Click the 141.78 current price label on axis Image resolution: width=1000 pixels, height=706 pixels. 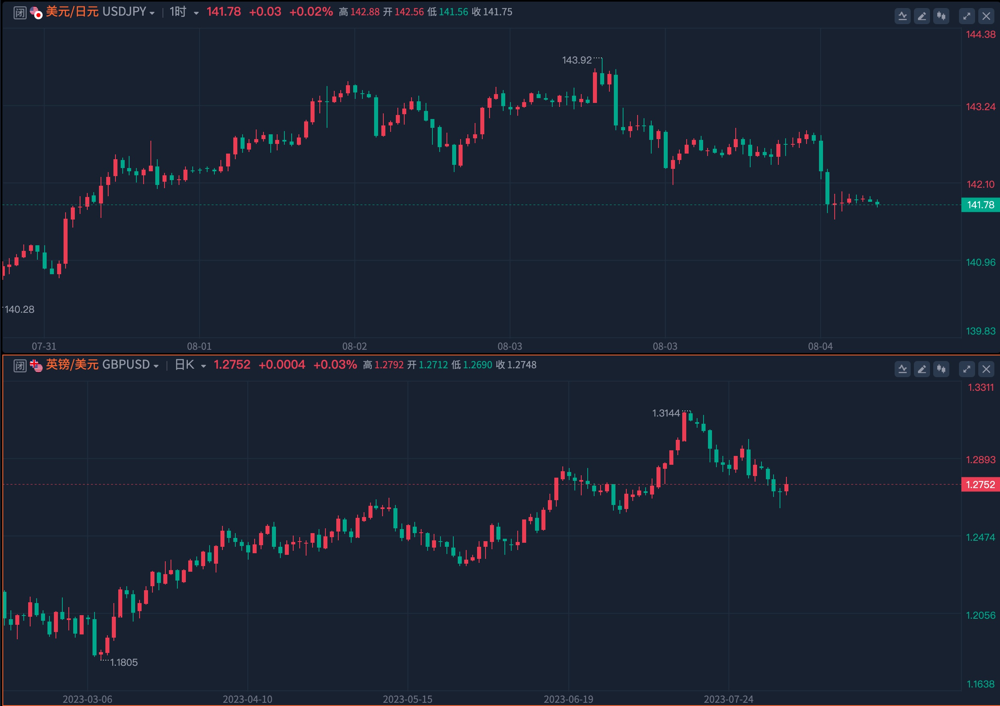tap(980, 205)
